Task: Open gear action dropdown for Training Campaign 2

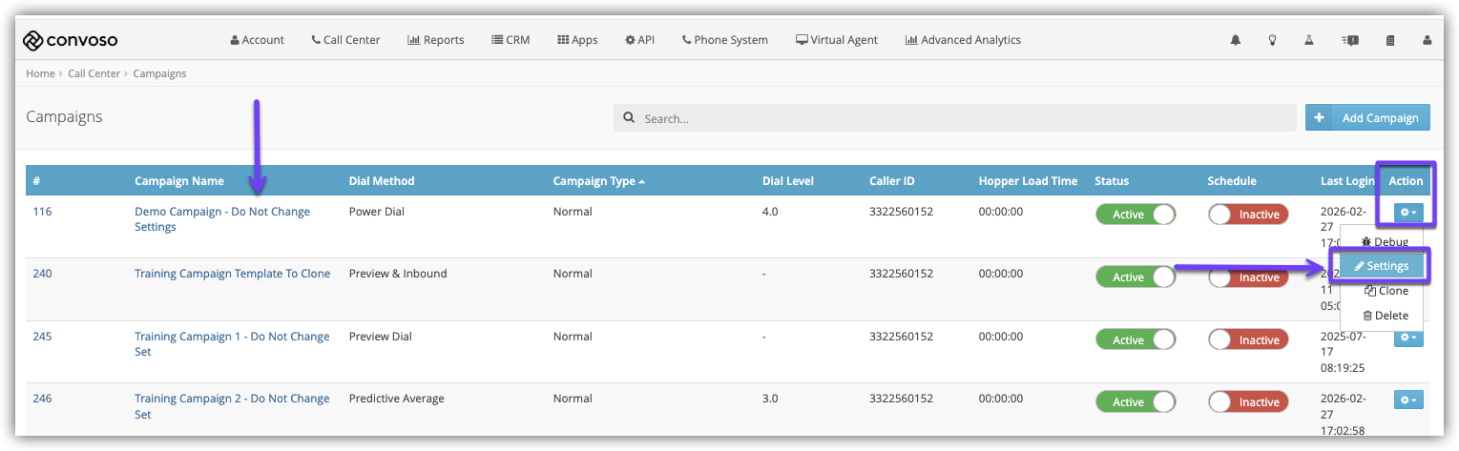Action: pyautogui.click(x=1407, y=400)
